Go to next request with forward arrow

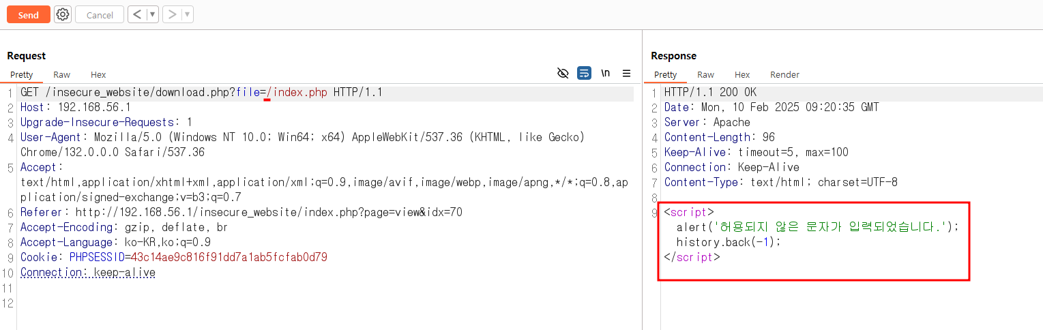point(172,14)
